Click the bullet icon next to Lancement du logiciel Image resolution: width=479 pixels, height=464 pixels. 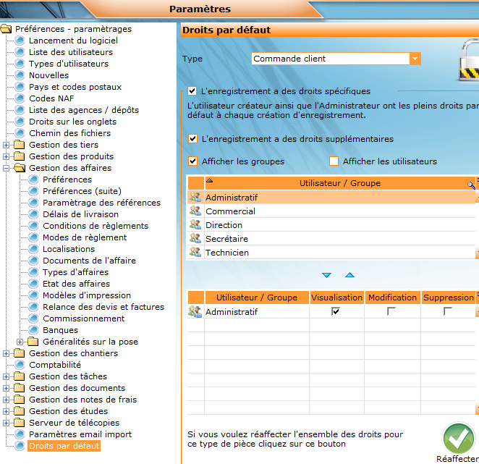(x=20, y=41)
